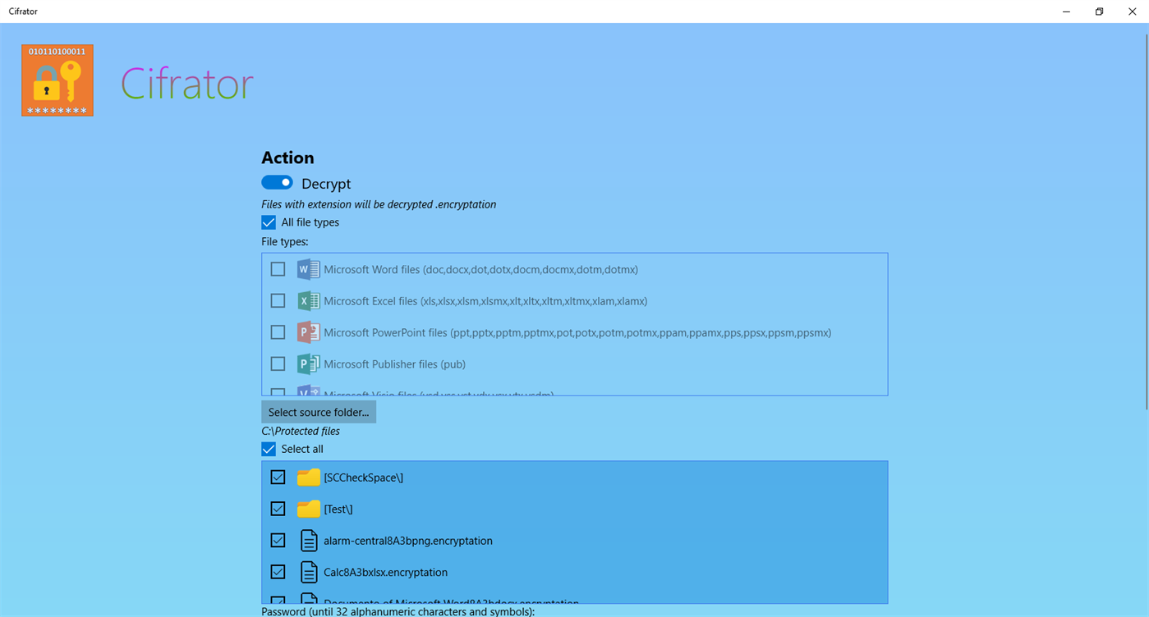Viewport: 1149px width, 617px height.
Task: Click the Cifrator padlock logo icon
Action: coord(57,80)
